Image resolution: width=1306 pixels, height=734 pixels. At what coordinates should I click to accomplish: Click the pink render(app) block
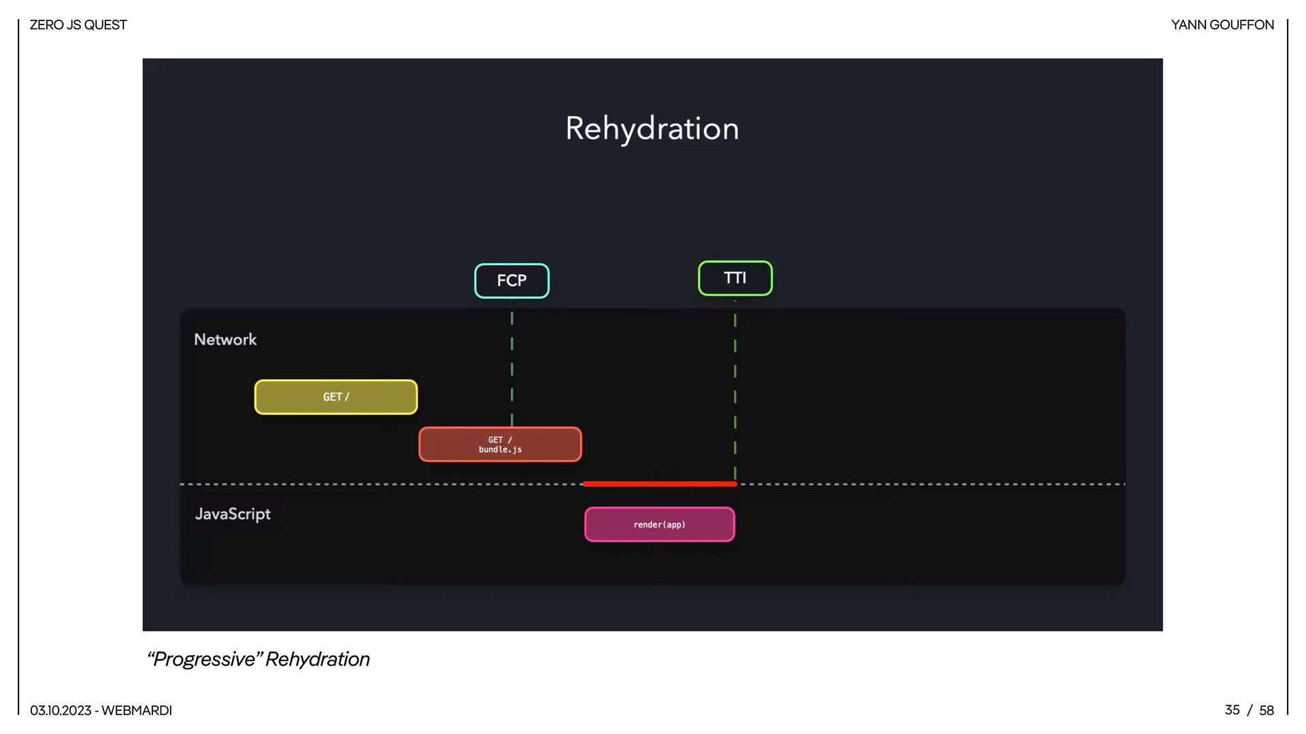point(659,525)
